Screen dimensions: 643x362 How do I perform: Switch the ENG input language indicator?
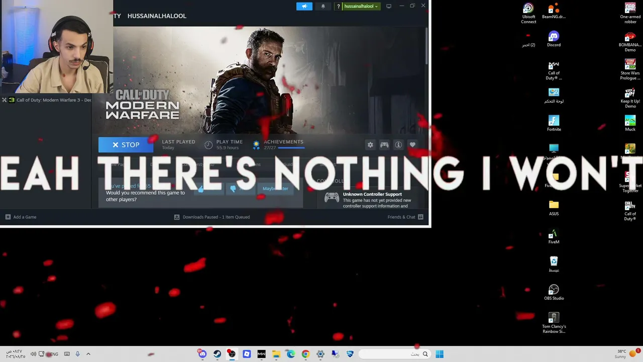tap(54, 354)
